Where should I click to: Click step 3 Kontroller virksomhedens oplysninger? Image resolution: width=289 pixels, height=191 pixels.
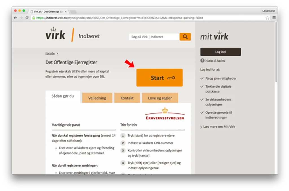155,153
